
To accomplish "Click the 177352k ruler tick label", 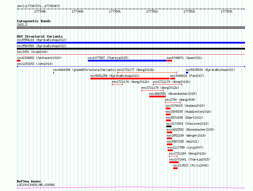I will [x=189, y=11].
